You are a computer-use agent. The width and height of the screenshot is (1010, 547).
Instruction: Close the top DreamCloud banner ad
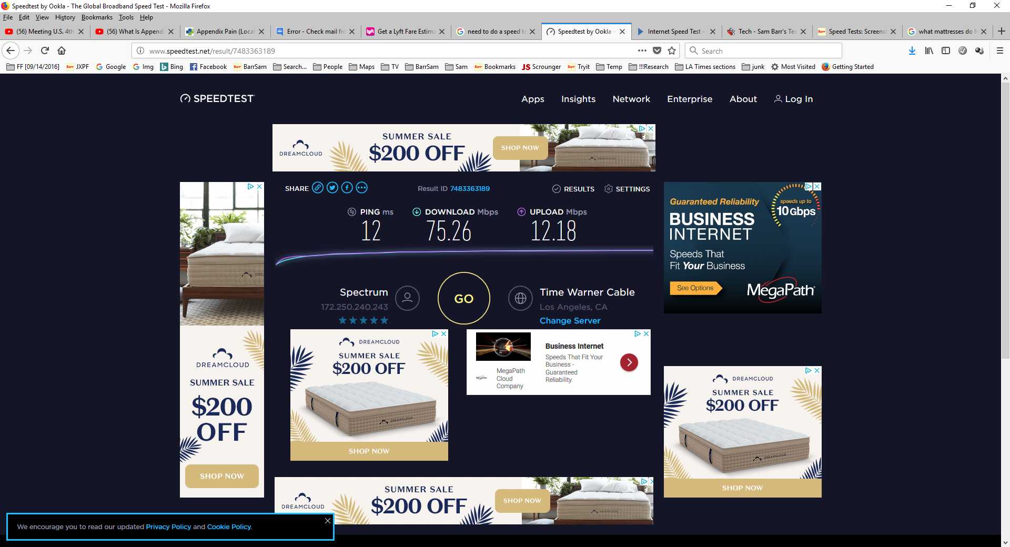(651, 128)
